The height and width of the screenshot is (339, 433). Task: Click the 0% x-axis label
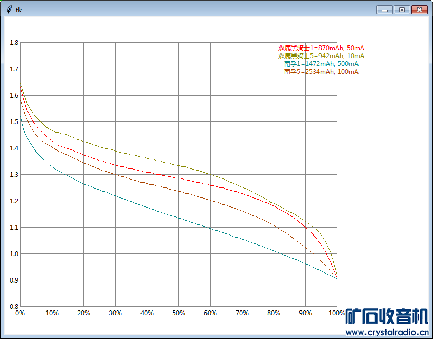click(20, 313)
